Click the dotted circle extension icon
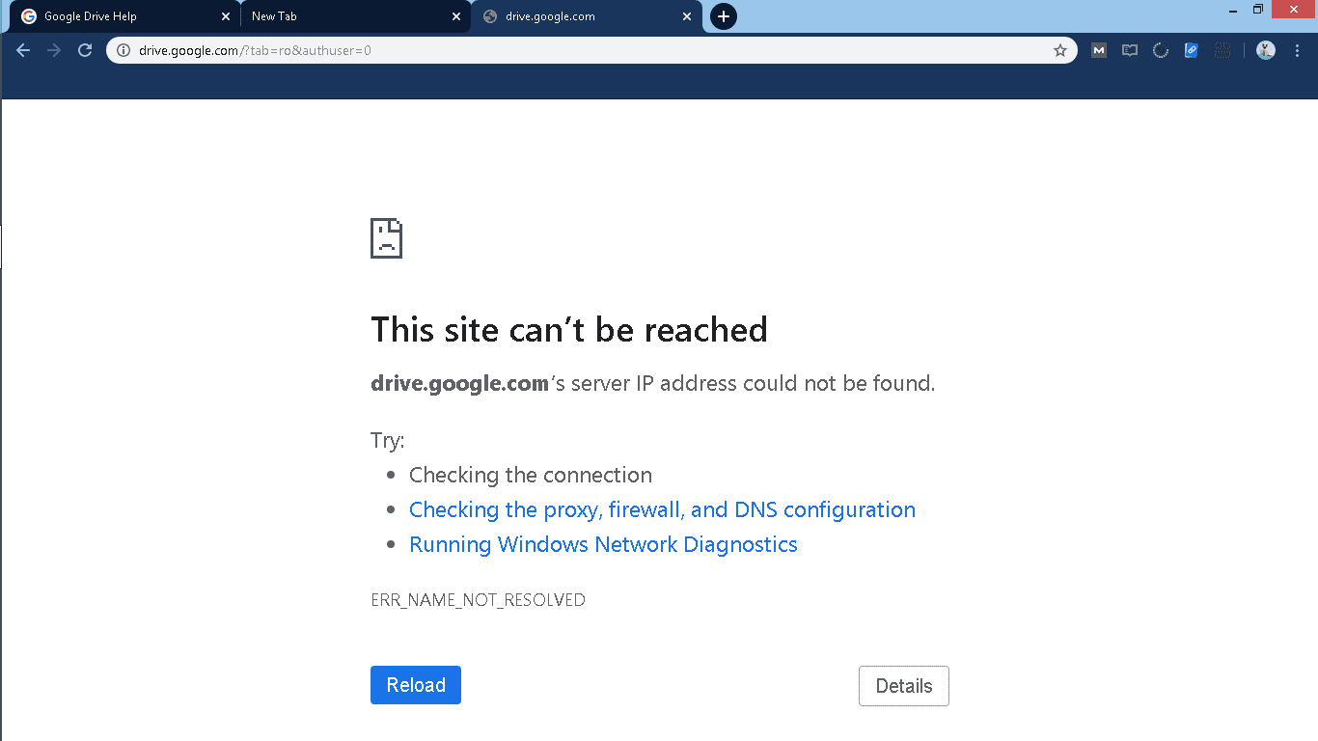 1161,50
